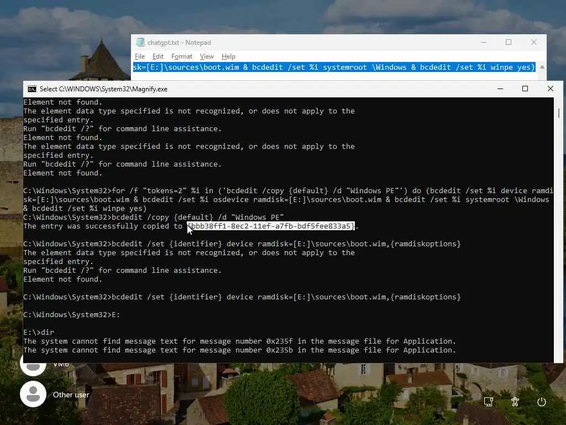Viewport: 566px width, 425px height.
Task: Open the power options icon
Action: pyautogui.click(x=542, y=402)
